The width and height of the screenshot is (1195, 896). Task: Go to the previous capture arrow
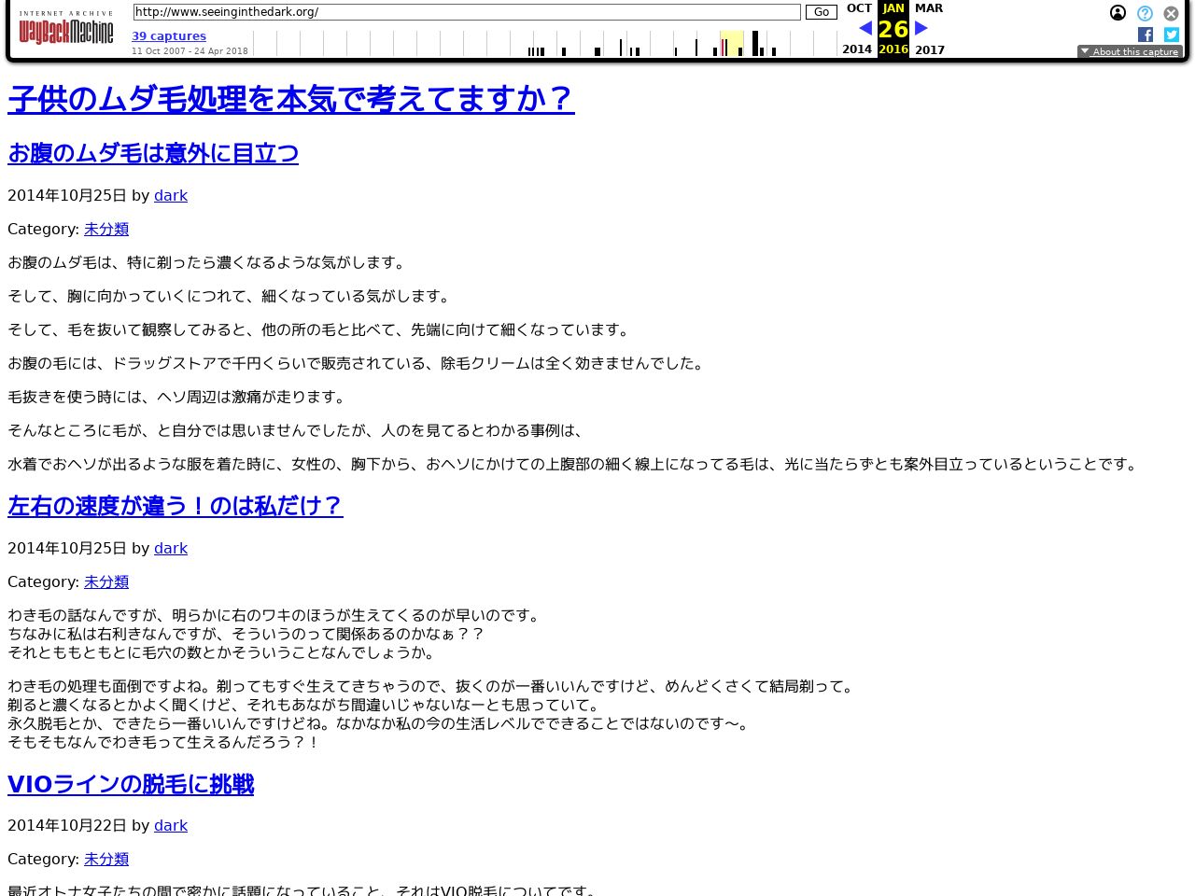point(865,29)
